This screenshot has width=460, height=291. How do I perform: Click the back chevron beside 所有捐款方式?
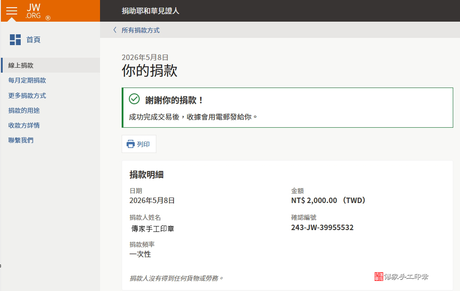coord(115,30)
